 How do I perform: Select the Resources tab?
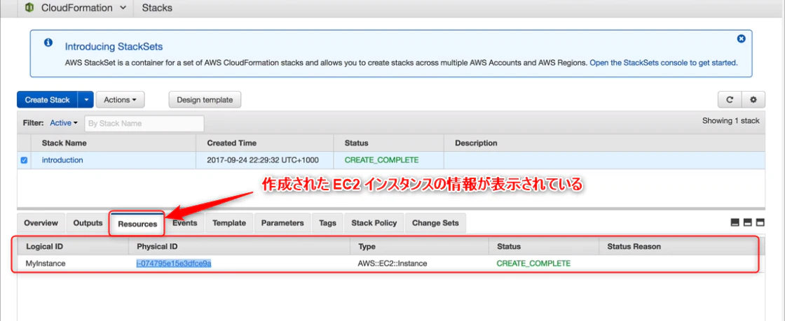(x=137, y=224)
